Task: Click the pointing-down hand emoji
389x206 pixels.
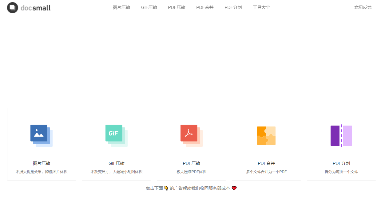Action: tap(166, 188)
